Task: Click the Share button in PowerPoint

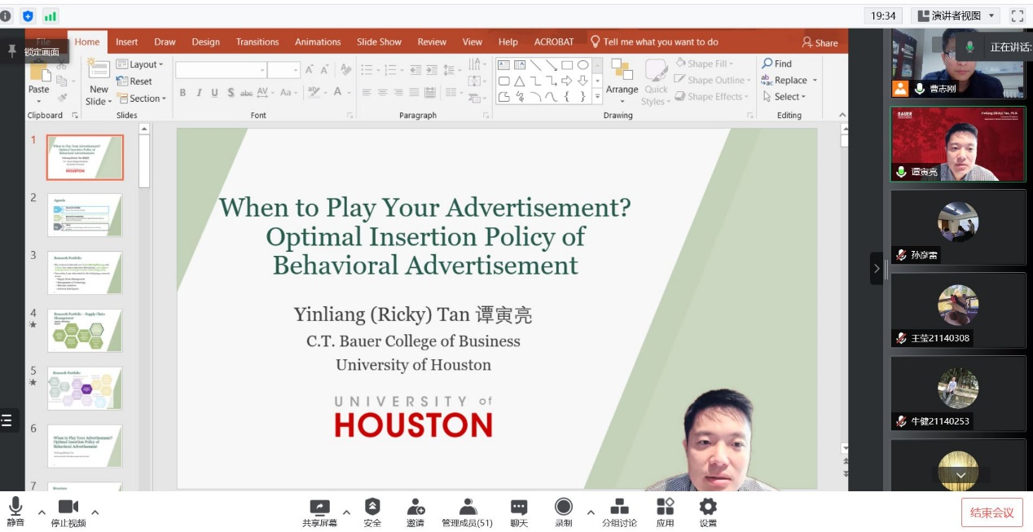Action: click(820, 42)
